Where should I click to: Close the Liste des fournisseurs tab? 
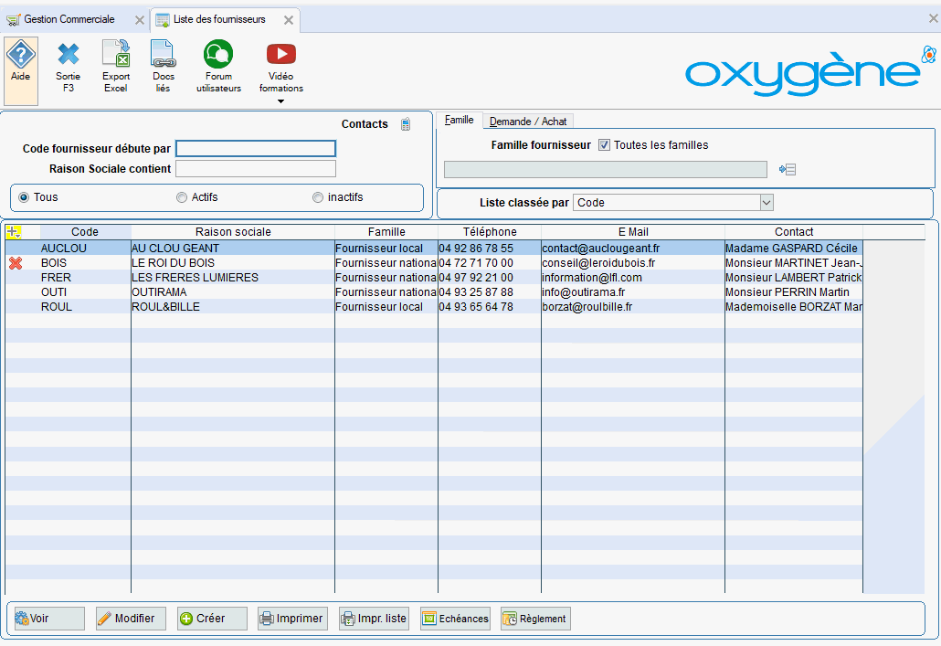coord(289,20)
